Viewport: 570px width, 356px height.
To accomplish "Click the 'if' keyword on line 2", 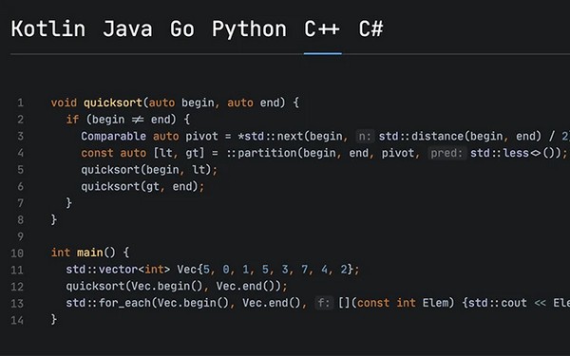I will [72, 120].
